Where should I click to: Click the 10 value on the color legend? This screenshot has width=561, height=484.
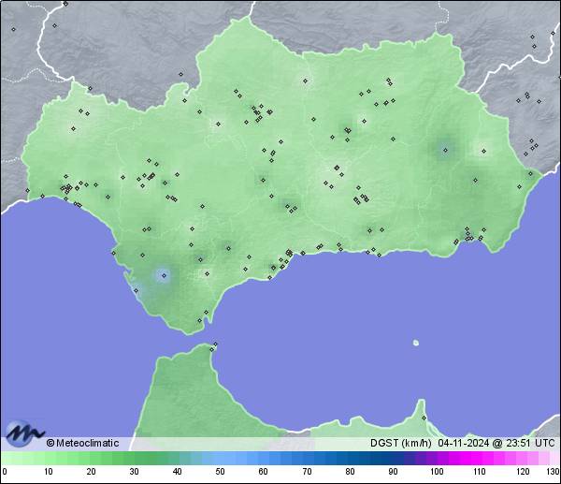48,472
